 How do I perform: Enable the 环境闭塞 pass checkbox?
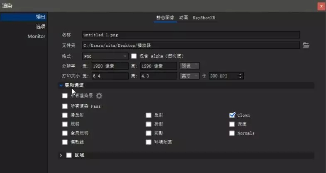click(148, 142)
